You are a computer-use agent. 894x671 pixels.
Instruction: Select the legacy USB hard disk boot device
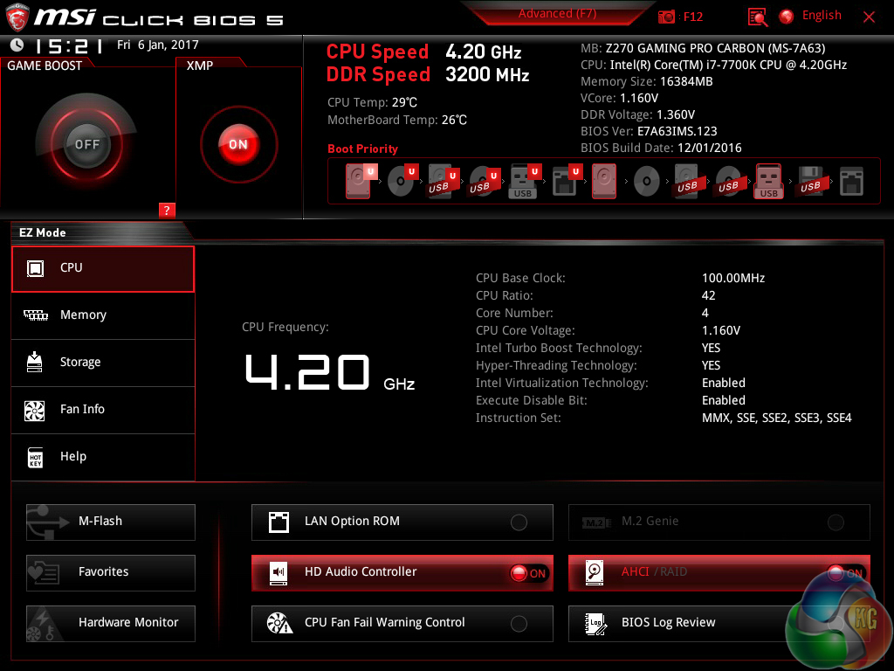pyautogui.click(x=688, y=181)
